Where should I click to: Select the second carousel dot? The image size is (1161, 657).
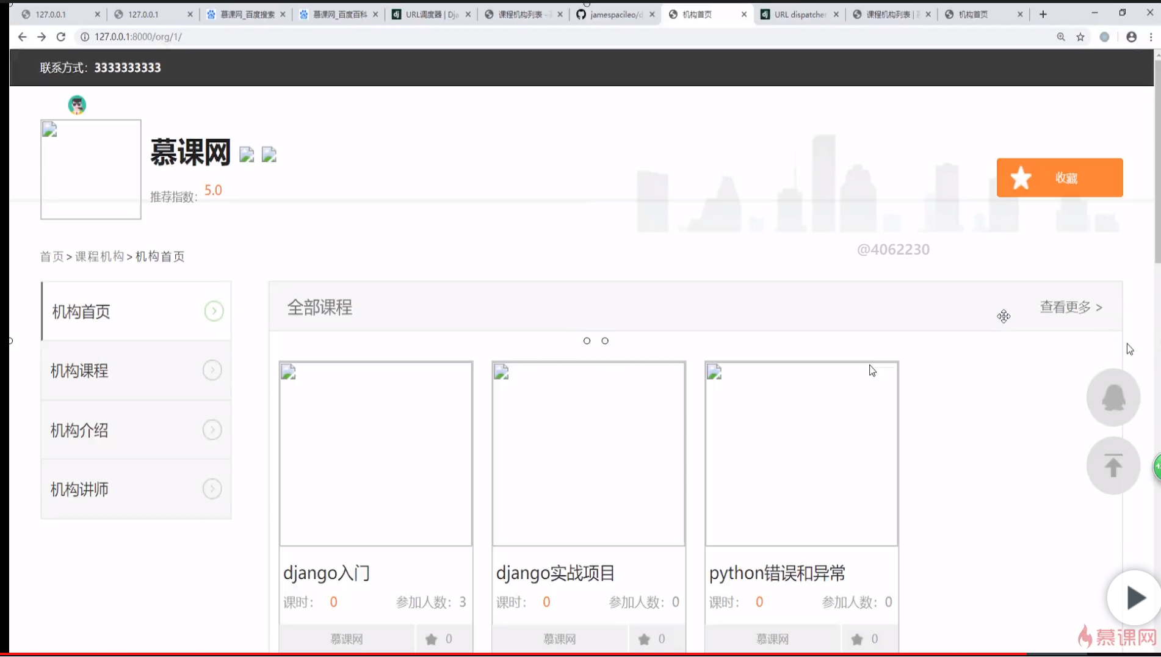[605, 340]
